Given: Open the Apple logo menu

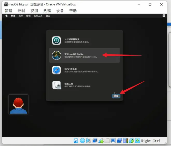Looking at the screenshot, I should point(6,16).
